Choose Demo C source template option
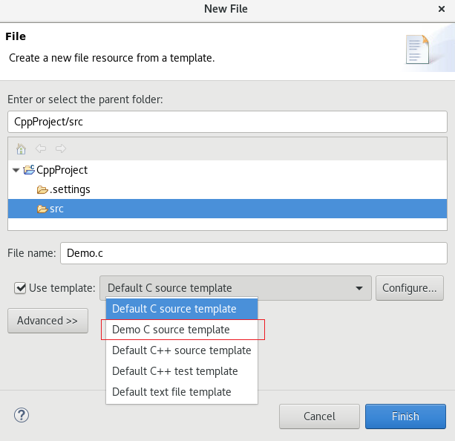Image resolution: width=455 pixels, height=441 pixels. (x=171, y=329)
